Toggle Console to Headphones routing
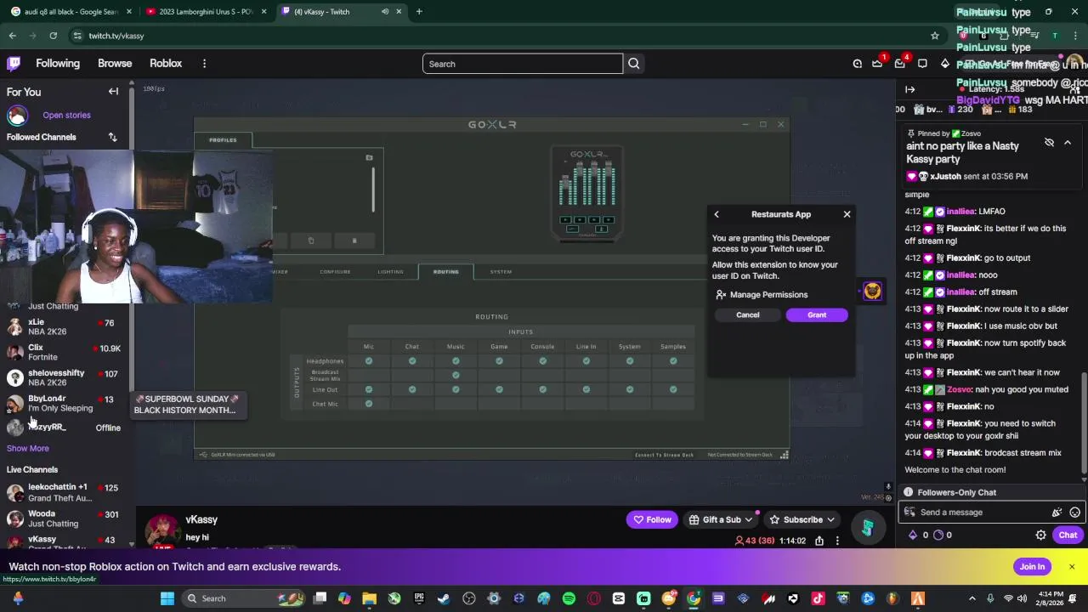The height and width of the screenshot is (612, 1088). click(x=542, y=361)
